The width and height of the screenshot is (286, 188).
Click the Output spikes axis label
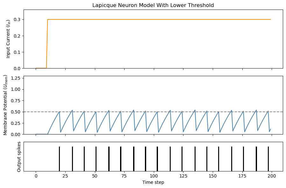coord(19,156)
